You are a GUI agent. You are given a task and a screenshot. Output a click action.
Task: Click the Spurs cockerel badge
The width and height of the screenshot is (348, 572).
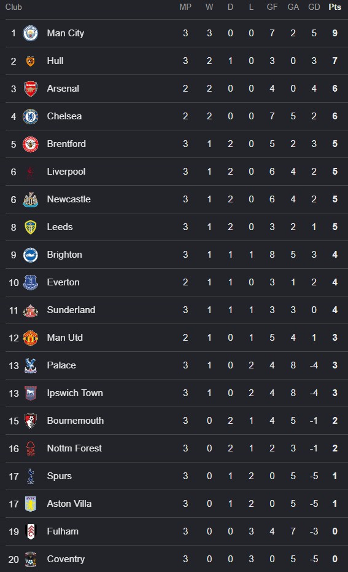31,476
